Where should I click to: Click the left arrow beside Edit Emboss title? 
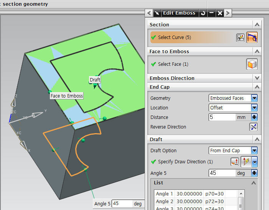(149, 13)
